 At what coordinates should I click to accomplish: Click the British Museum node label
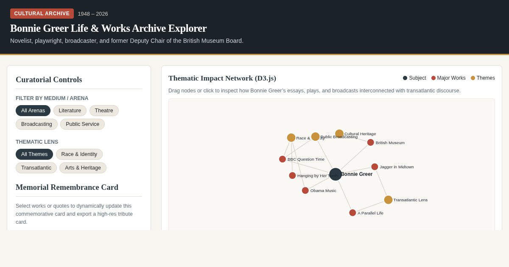pyautogui.click(x=390, y=143)
